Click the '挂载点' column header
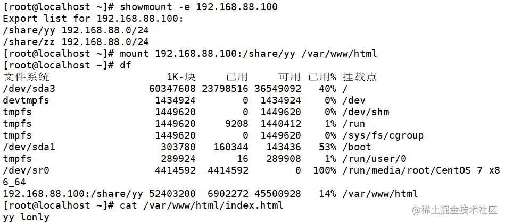 click(x=360, y=77)
